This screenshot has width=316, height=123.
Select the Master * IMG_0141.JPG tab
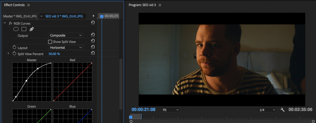[x=20, y=16]
